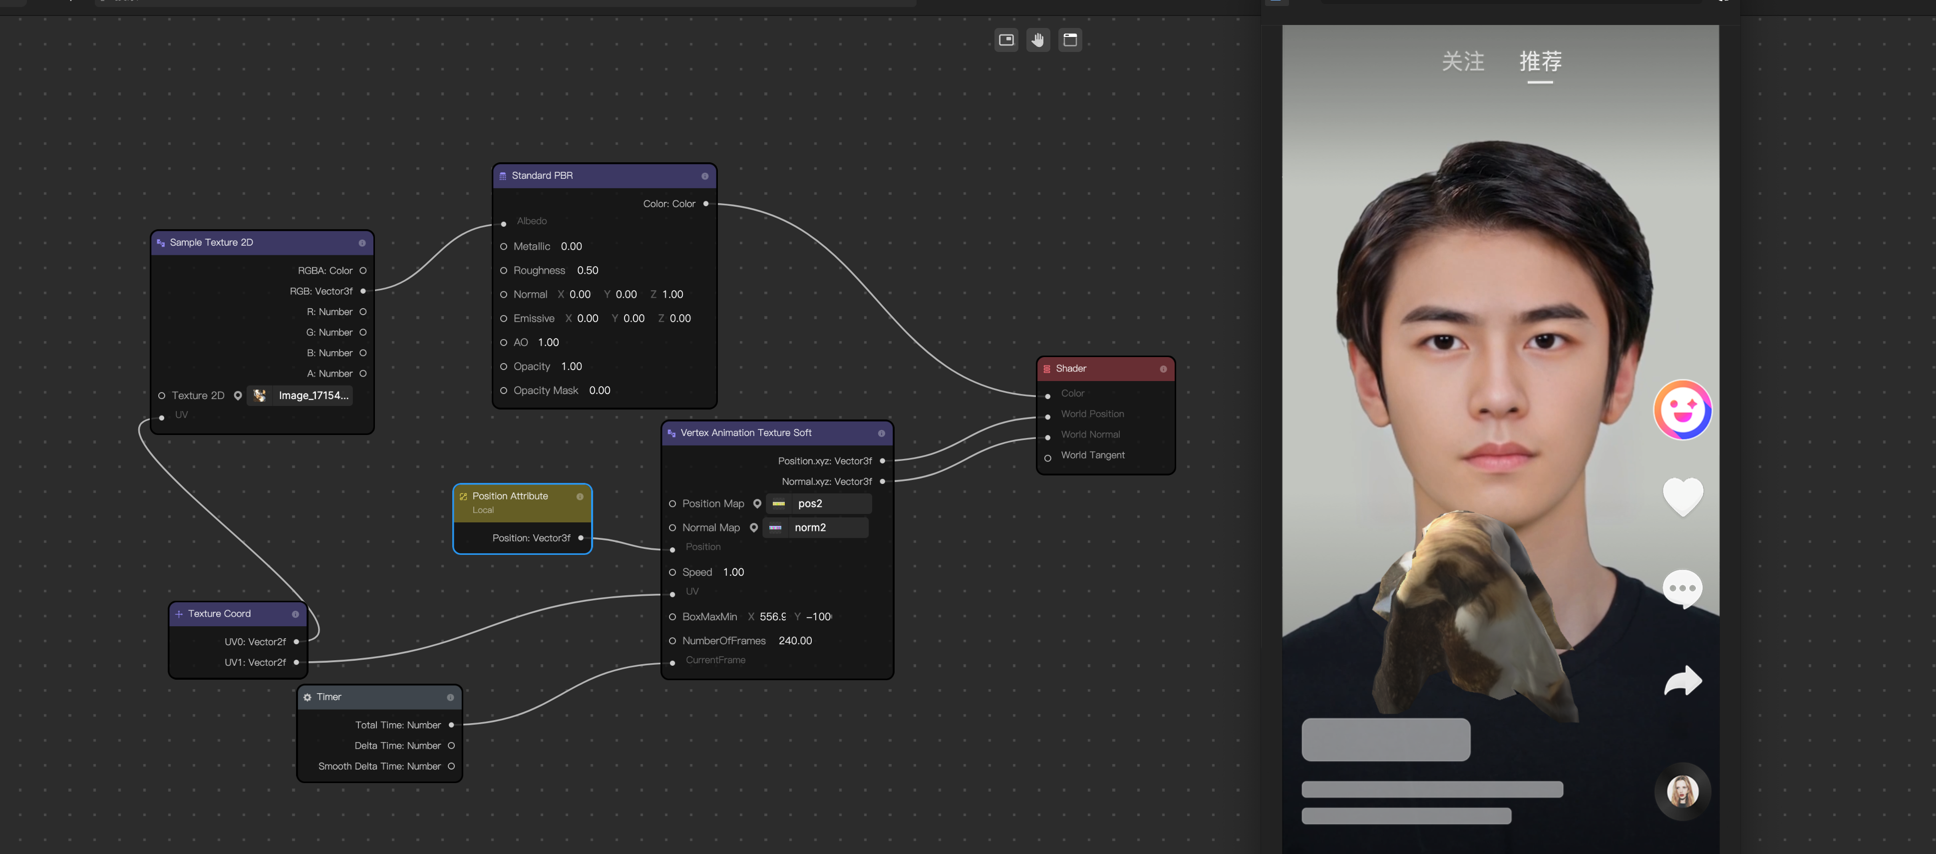Click the Albedo input port

pyautogui.click(x=504, y=224)
